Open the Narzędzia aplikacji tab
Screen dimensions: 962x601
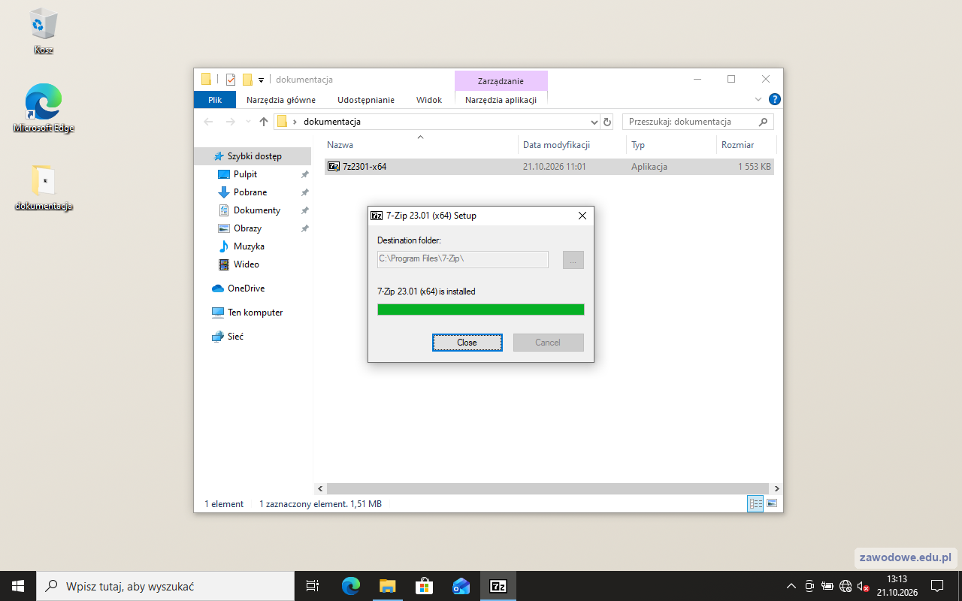pos(501,100)
